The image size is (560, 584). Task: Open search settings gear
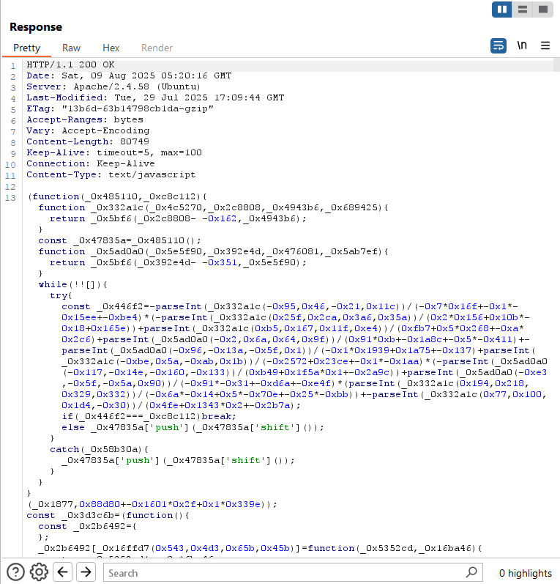coord(39,572)
